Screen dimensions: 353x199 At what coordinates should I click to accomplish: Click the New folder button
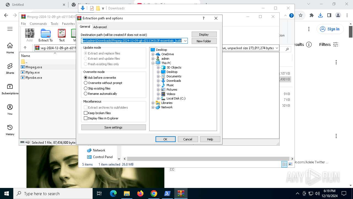204,41
